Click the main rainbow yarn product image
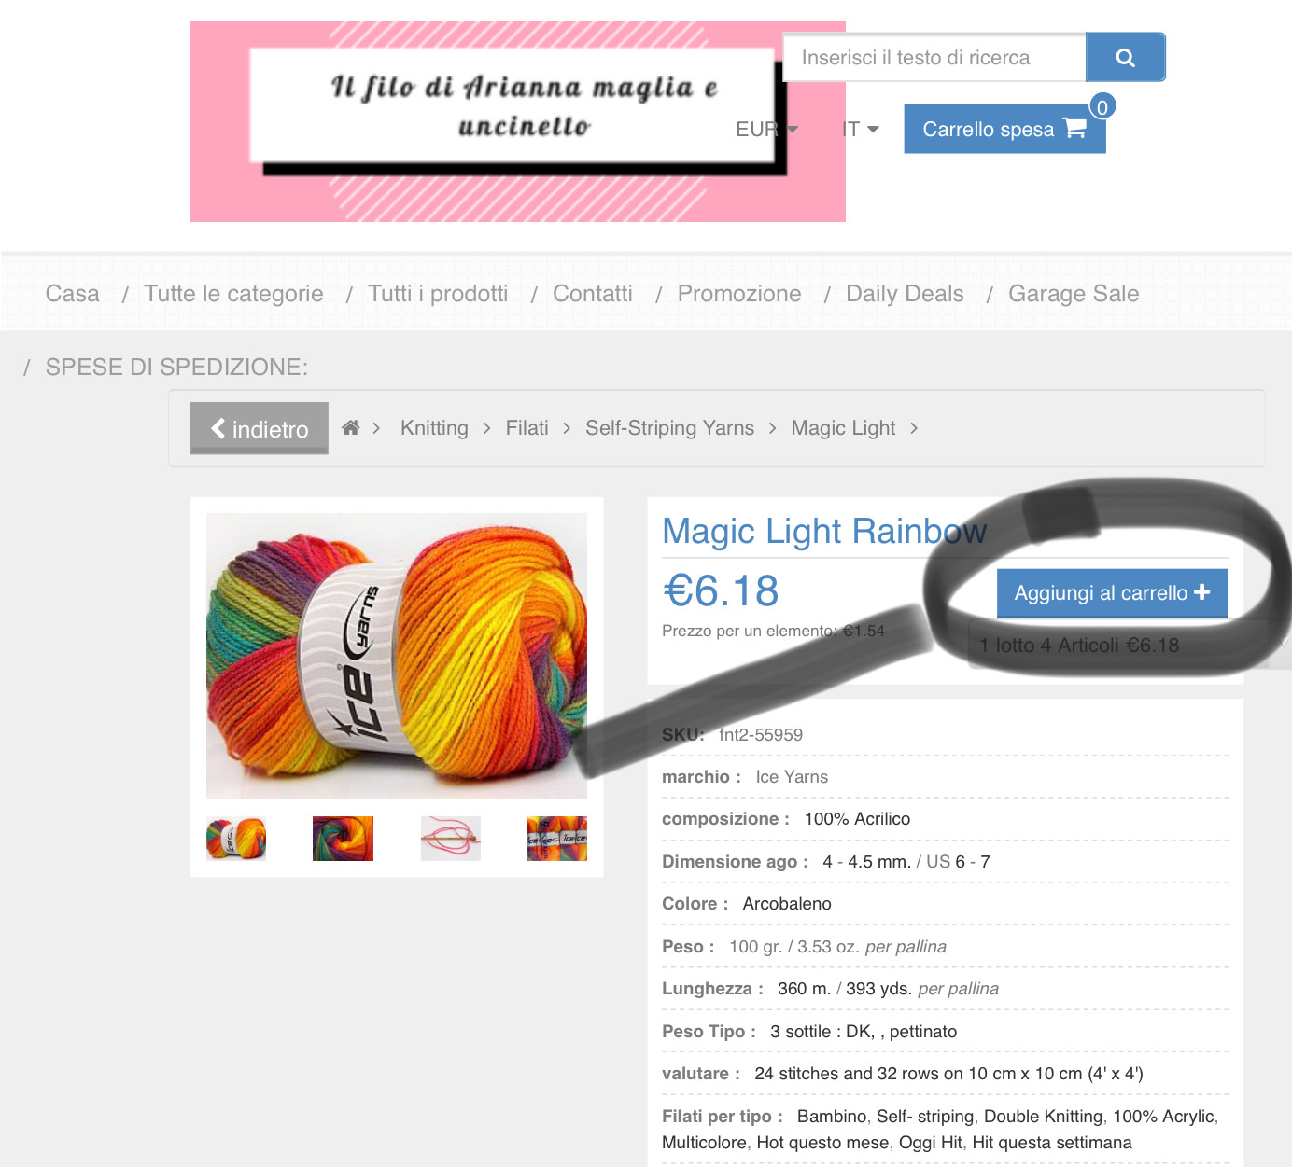This screenshot has width=1292, height=1167. [x=397, y=656]
